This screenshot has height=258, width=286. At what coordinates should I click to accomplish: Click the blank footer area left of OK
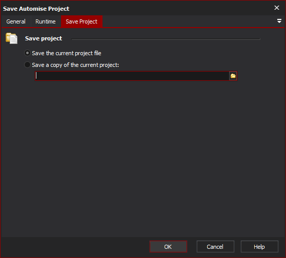point(75,247)
